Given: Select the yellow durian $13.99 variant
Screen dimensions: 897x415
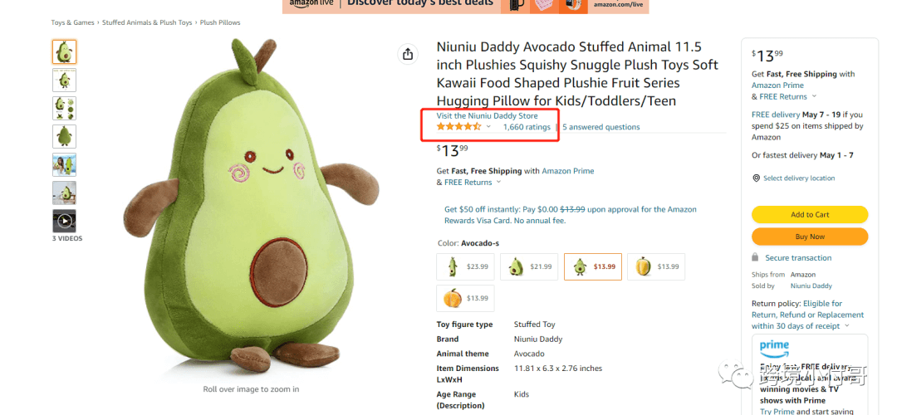Looking at the screenshot, I should 655,266.
